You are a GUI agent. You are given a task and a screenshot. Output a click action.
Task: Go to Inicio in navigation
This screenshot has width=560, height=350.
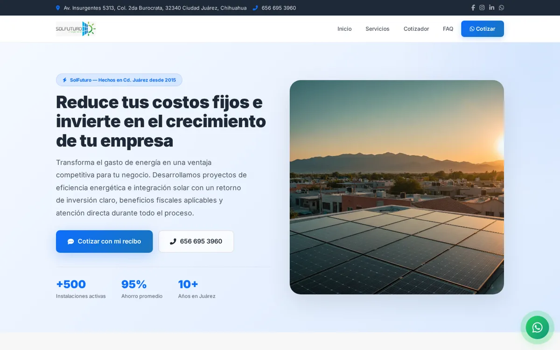pos(344,29)
